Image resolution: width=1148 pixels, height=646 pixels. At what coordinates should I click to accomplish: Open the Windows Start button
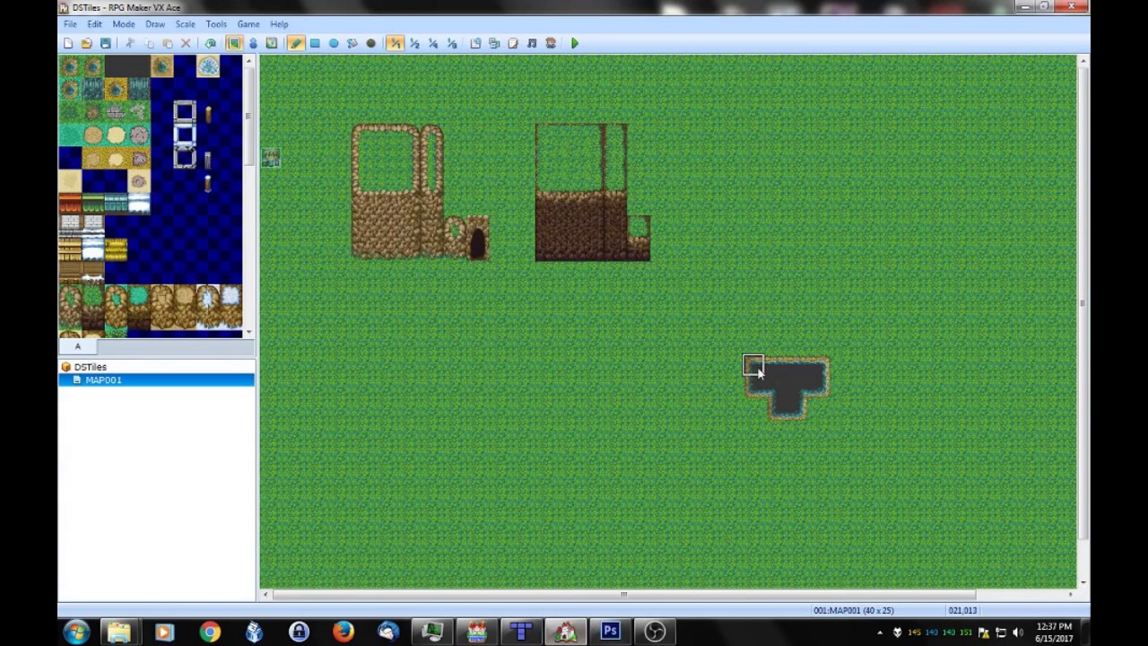coord(76,632)
